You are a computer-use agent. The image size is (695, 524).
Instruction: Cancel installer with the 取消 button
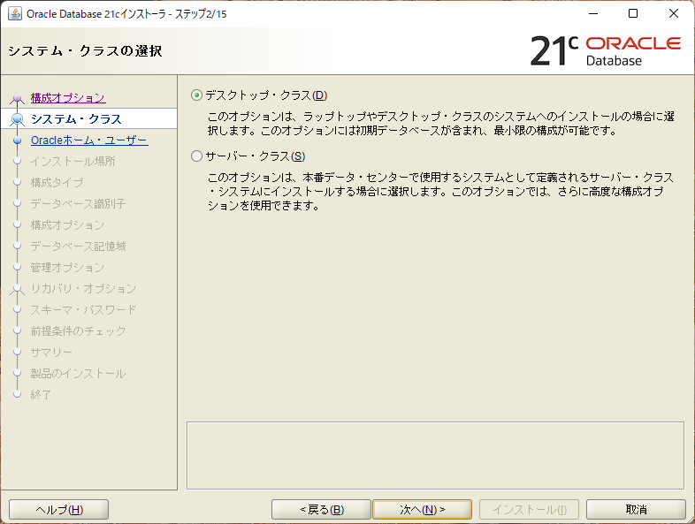[x=636, y=509]
